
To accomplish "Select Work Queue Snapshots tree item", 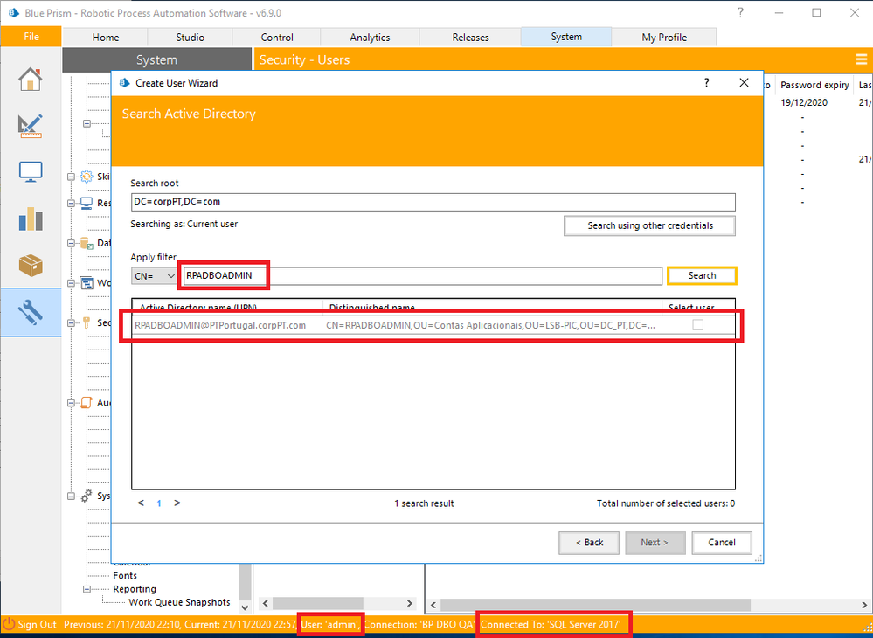I will 179,602.
